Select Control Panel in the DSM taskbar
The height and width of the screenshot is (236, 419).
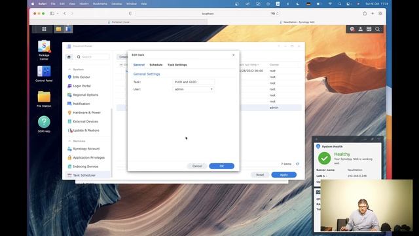67,29
